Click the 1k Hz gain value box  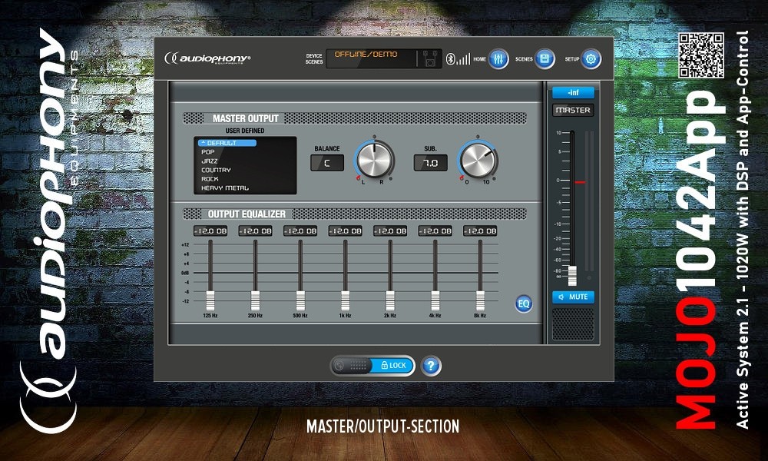click(346, 230)
